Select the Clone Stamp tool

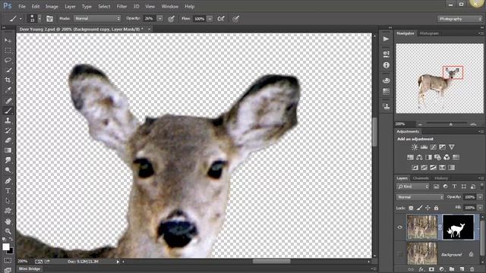point(8,121)
